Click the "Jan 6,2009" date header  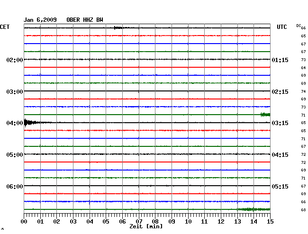tap(40, 20)
